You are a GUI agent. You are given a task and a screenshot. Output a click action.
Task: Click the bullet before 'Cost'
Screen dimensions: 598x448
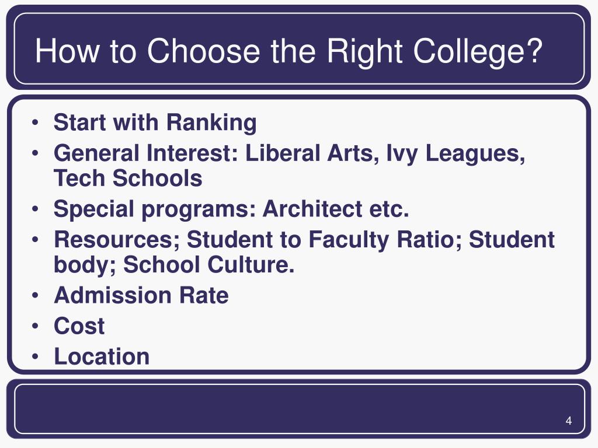coord(35,327)
